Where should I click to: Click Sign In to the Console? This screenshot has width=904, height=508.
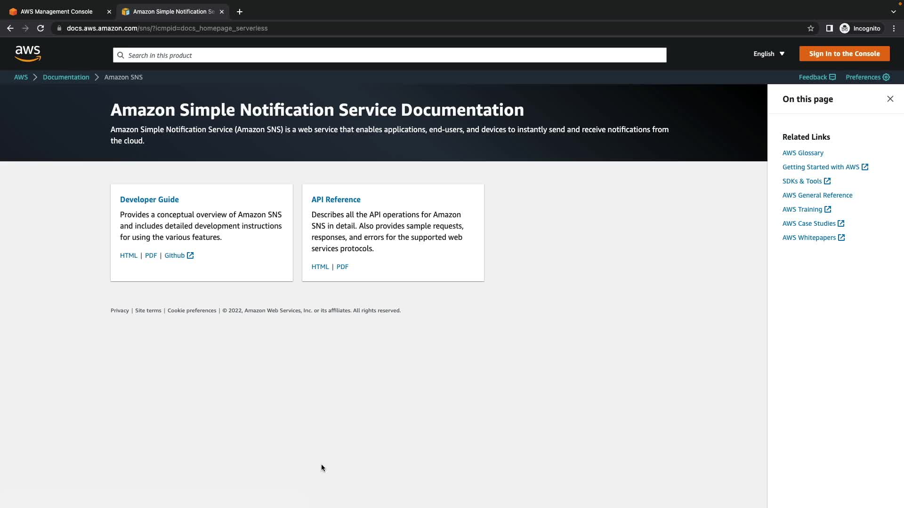point(844,54)
